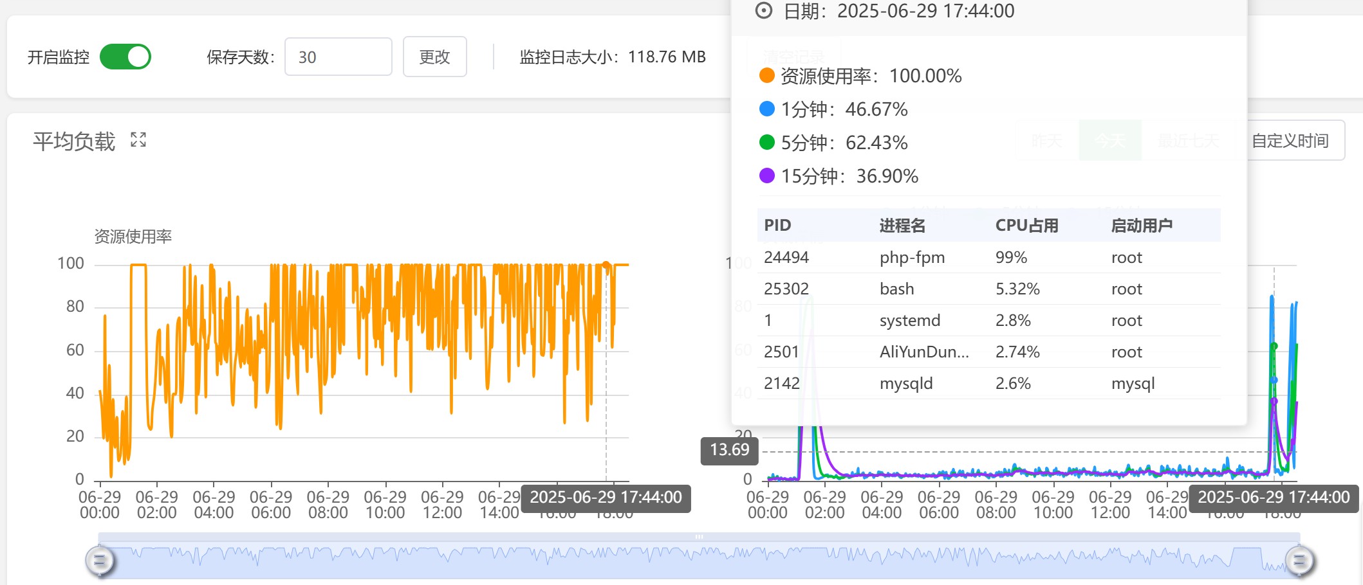Click the right zoom slider handle
The height and width of the screenshot is (585, 1363).
pos(1299,561)
